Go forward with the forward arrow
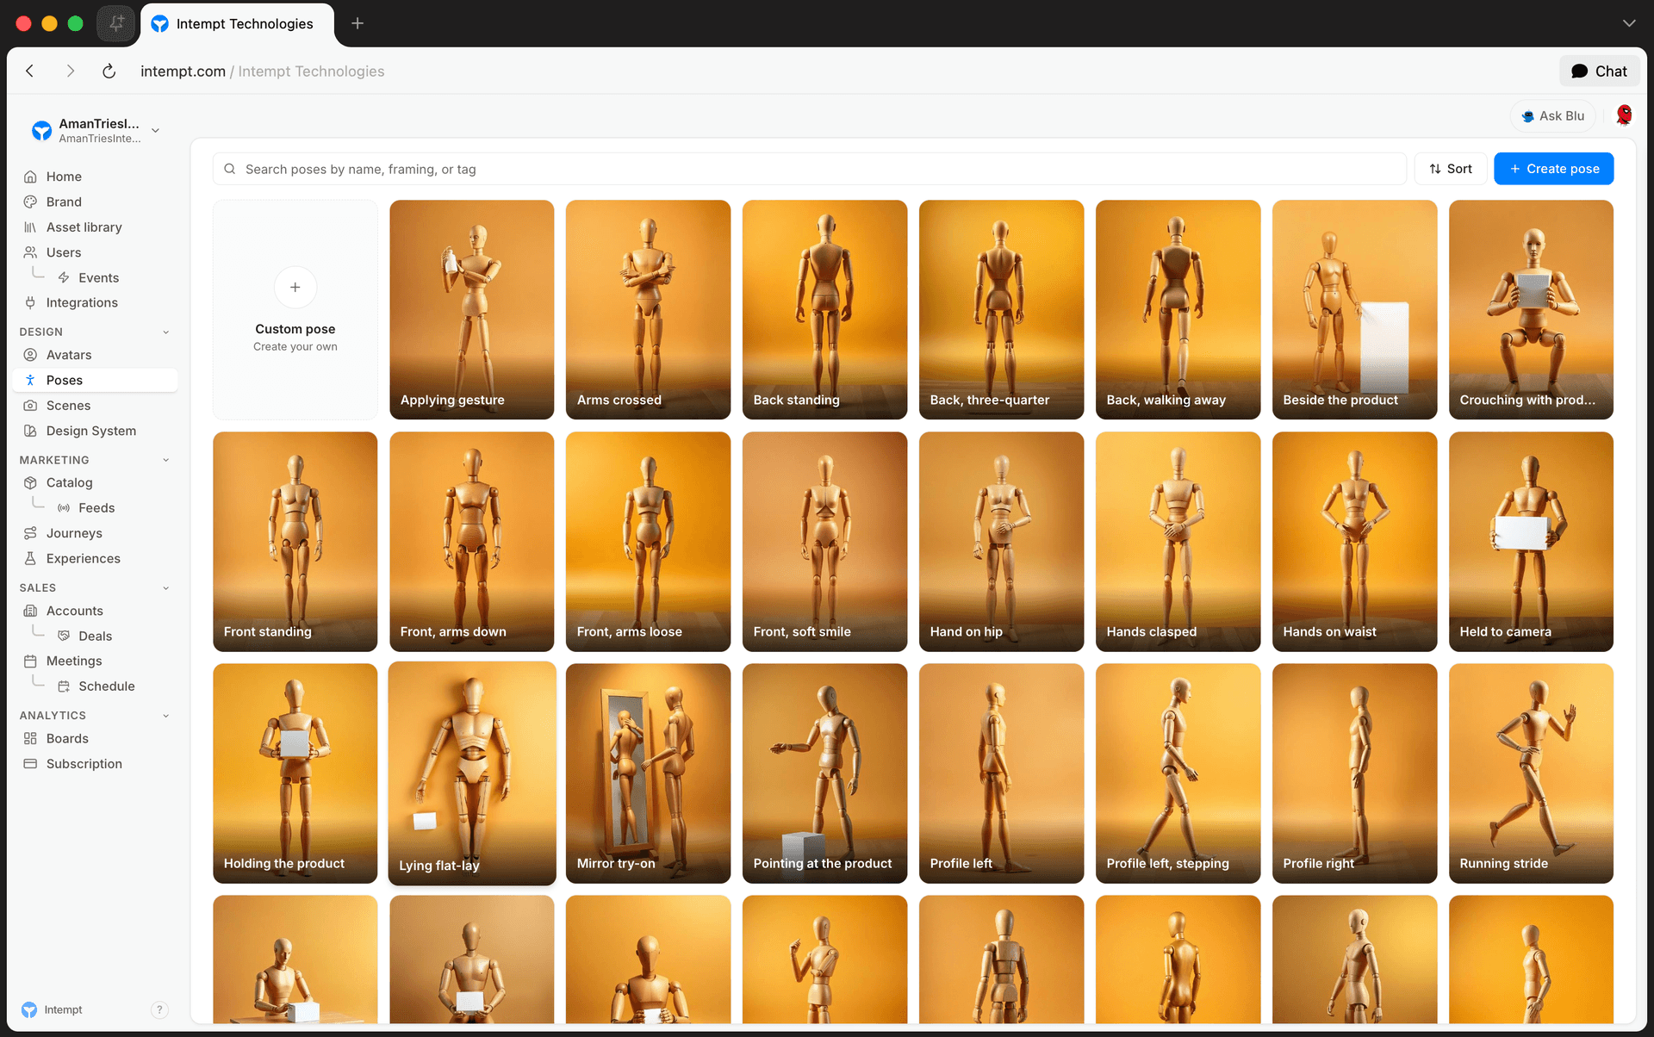The height and width of the screenshot is (1037, 1654). click(70, 71)
